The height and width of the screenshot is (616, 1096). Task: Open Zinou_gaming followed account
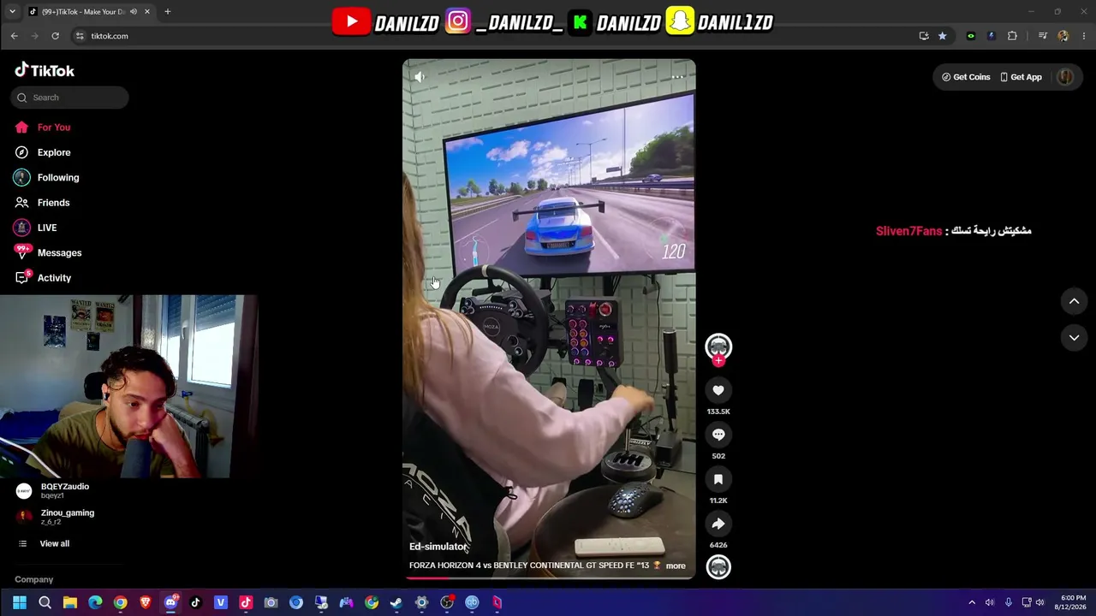(x=56, y=517)
